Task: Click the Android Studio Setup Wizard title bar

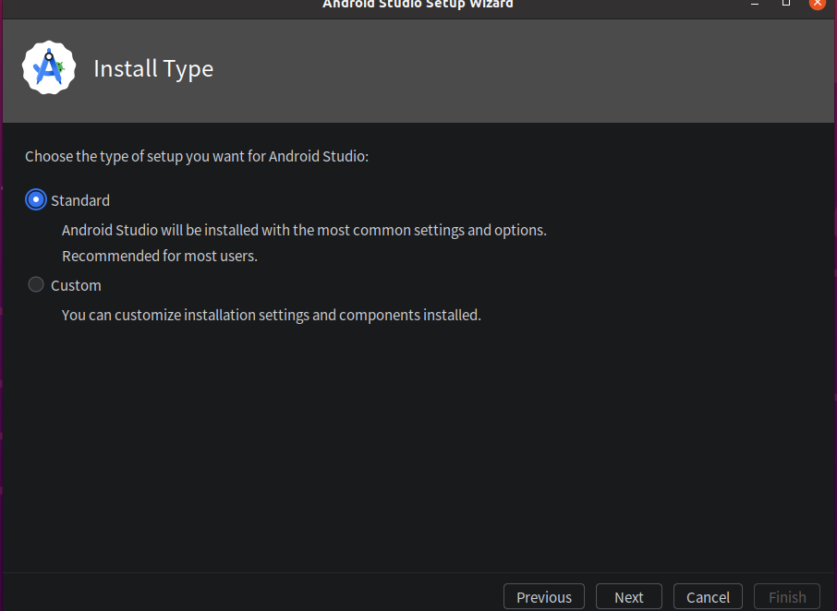Action: pos(418,5)
